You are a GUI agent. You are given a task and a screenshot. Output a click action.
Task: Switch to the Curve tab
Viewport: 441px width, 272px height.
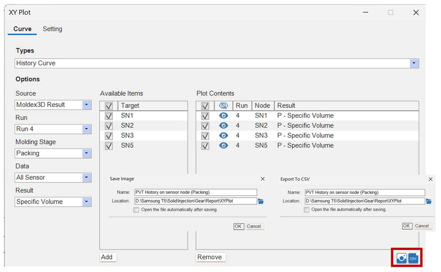[x=22, y=29]
